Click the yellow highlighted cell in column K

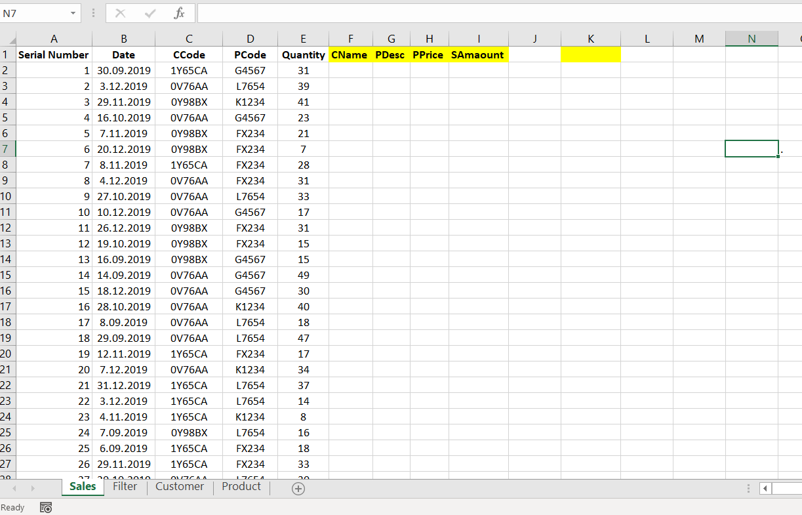click(590, 54)
